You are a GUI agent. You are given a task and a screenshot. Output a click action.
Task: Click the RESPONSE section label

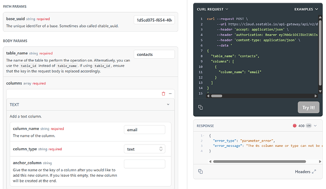(x=205, y=126)
